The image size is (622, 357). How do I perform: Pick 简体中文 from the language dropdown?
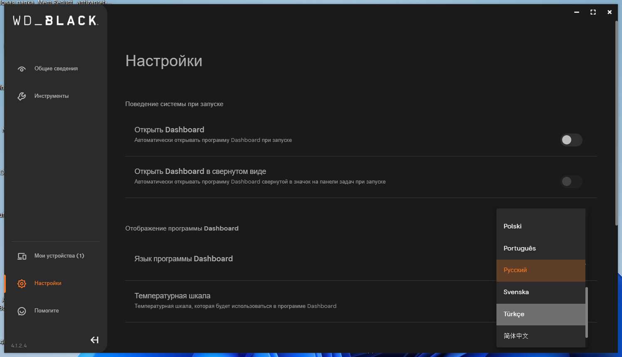(x=541, y=336)
